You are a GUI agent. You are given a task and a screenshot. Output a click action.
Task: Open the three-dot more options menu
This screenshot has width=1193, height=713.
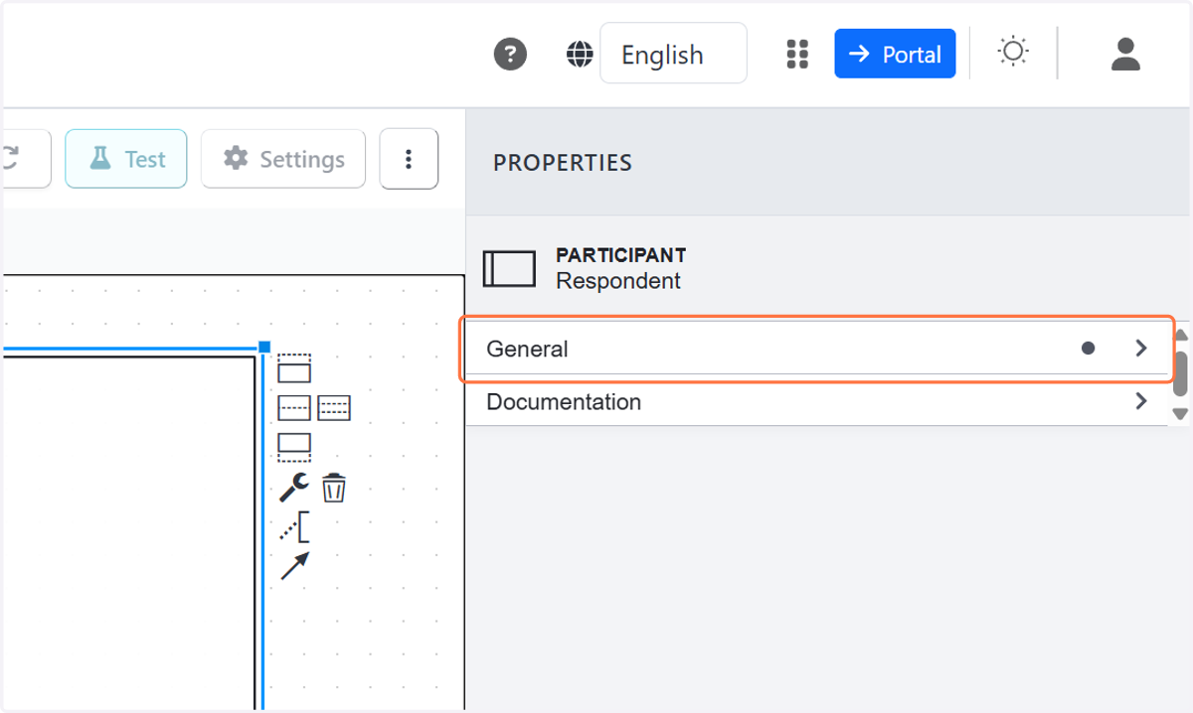tap(409, 159)
